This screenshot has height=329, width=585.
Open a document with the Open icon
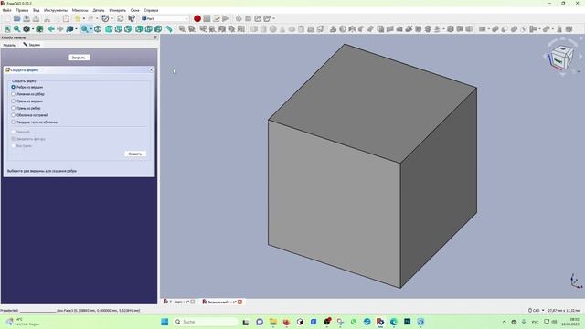point(16,18)
